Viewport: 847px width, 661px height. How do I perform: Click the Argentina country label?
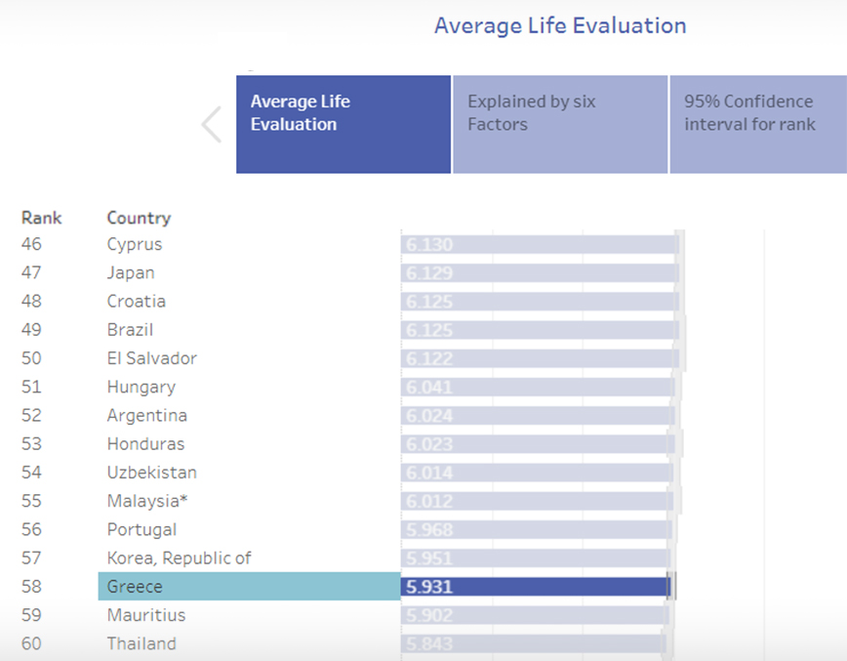pyautogui.click(x=147, y=416)
